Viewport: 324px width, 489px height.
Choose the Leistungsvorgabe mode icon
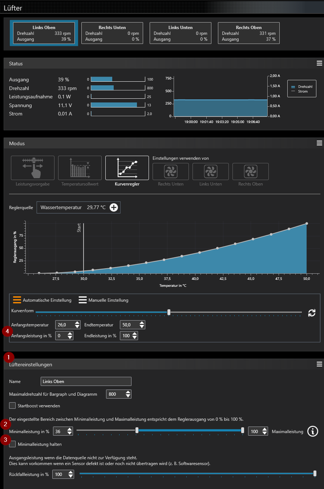[x=33, y=168]
